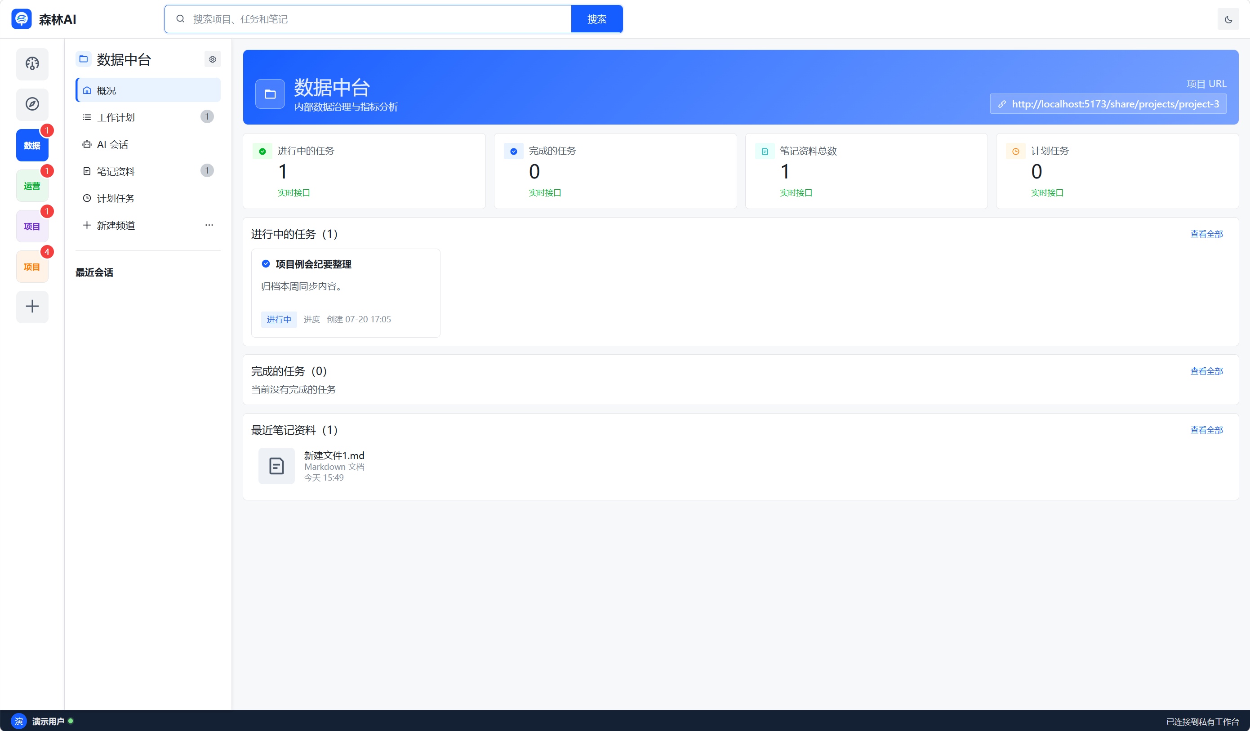Toggle dark mode moon icon
Viewport: 1250px width, 731px height.
[1228, 19]
